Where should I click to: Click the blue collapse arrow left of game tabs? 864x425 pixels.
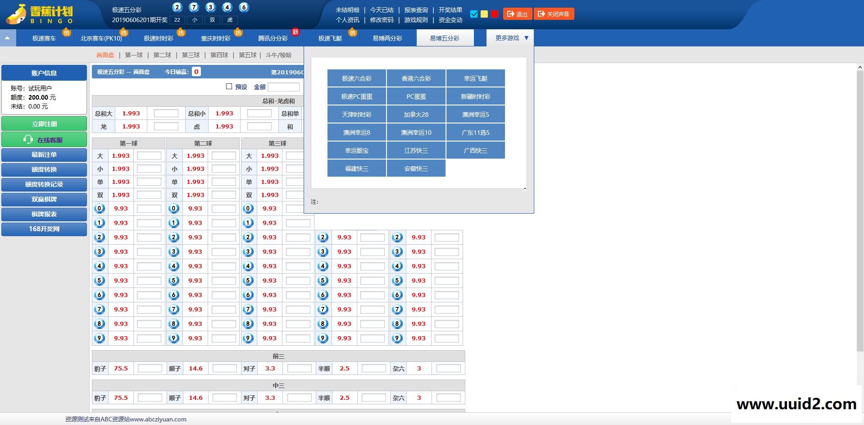[7, 37]
